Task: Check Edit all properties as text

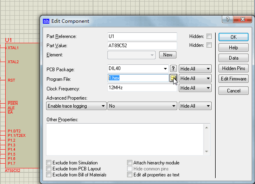Action: (130, 174)
